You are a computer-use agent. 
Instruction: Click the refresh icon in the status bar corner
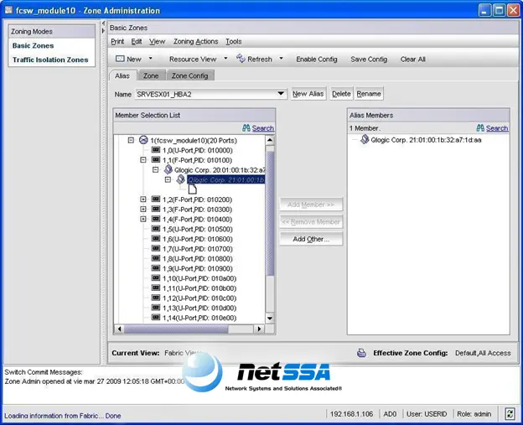[510, 414]
